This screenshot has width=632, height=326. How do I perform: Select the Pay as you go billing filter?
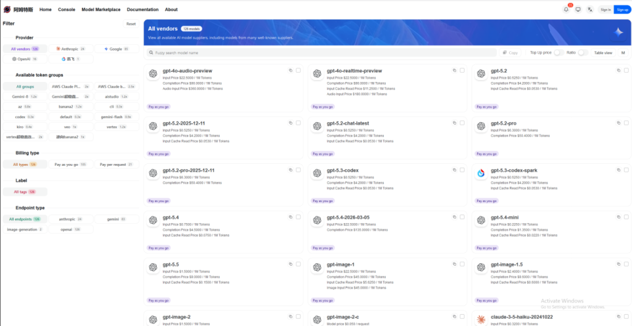tap(71, 164)
